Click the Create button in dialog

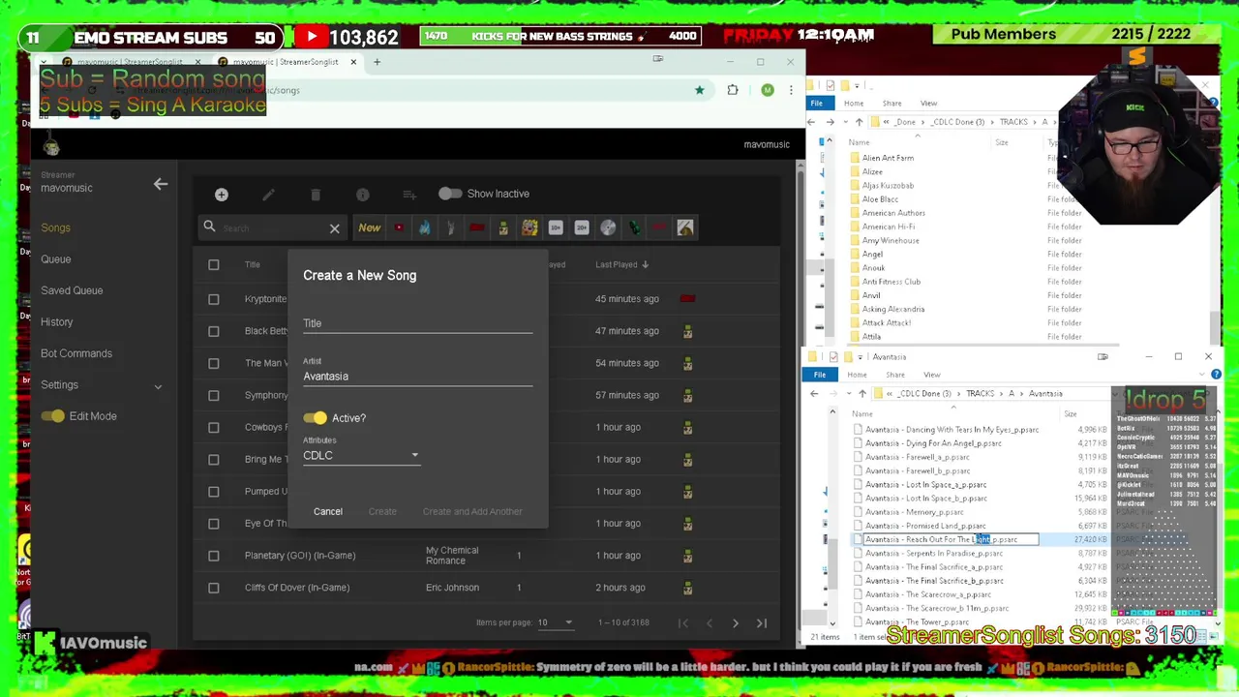382,512
